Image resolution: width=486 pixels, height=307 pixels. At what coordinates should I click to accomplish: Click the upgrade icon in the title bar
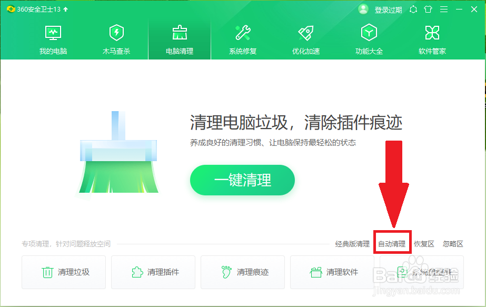click(413, 9)
